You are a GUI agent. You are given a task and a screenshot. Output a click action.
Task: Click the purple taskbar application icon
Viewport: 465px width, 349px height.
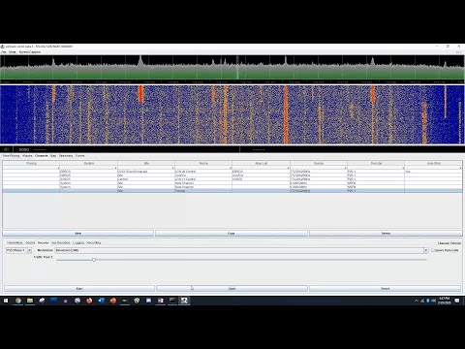pyautogui.click(x=161, y=301)
